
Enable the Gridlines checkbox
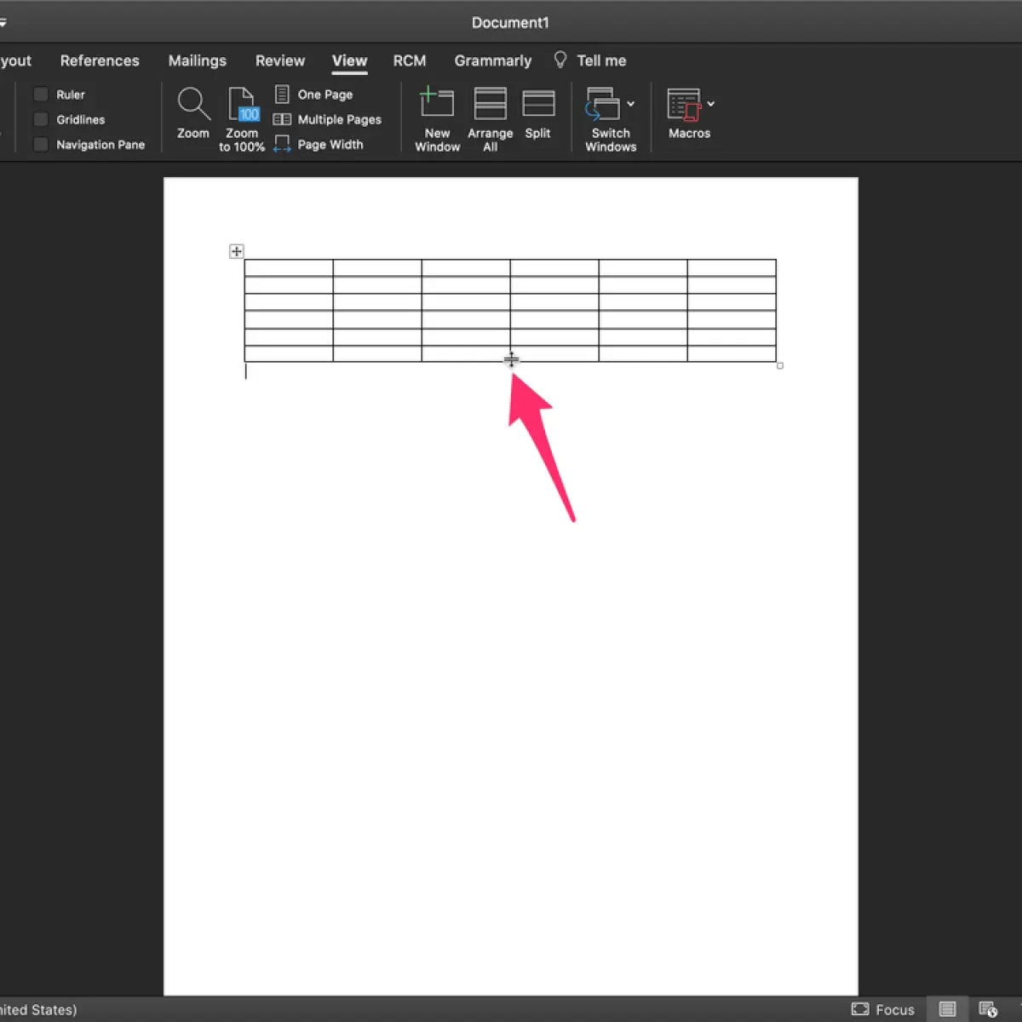pos(41,119)
